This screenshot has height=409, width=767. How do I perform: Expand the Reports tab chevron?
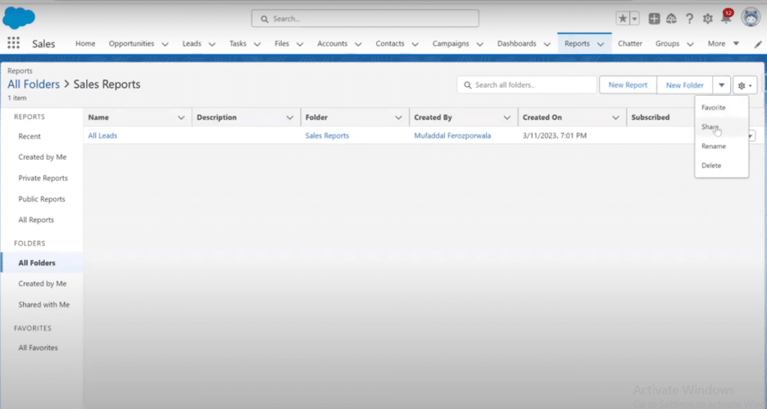601,44
